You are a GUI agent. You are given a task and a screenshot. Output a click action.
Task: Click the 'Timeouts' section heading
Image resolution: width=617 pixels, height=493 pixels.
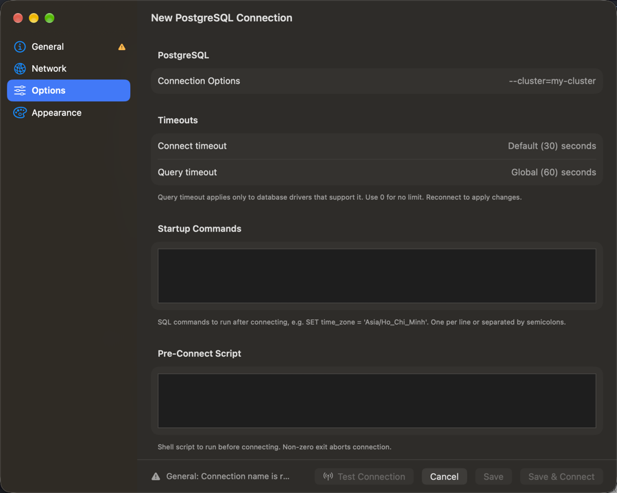point(178,121)
